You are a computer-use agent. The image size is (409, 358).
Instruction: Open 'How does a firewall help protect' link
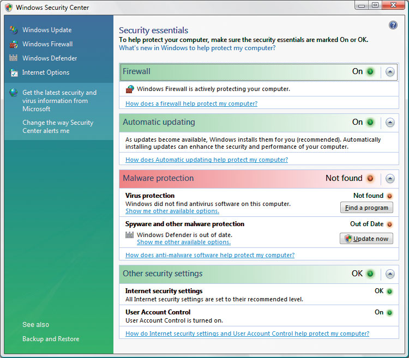point(191,104)
